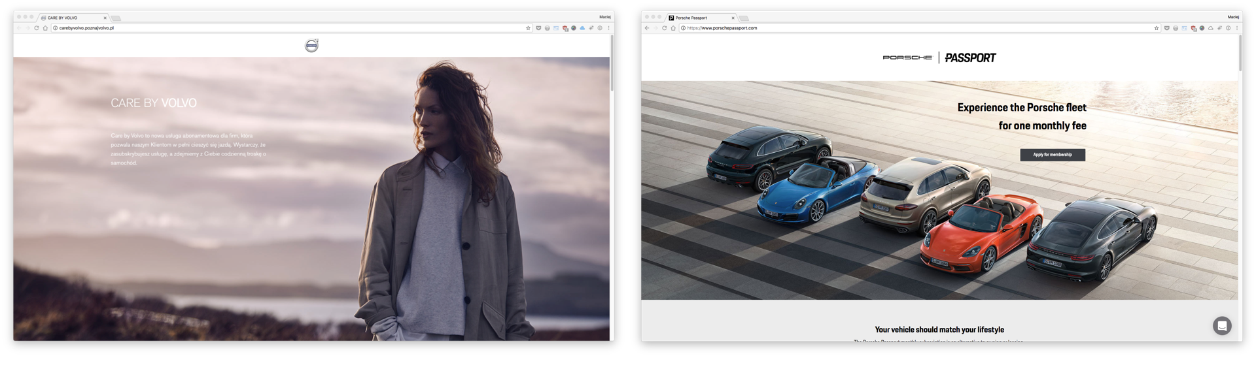
Task: Bookmark the Porsche Passport page with the star
Action: pos(1157,28)
